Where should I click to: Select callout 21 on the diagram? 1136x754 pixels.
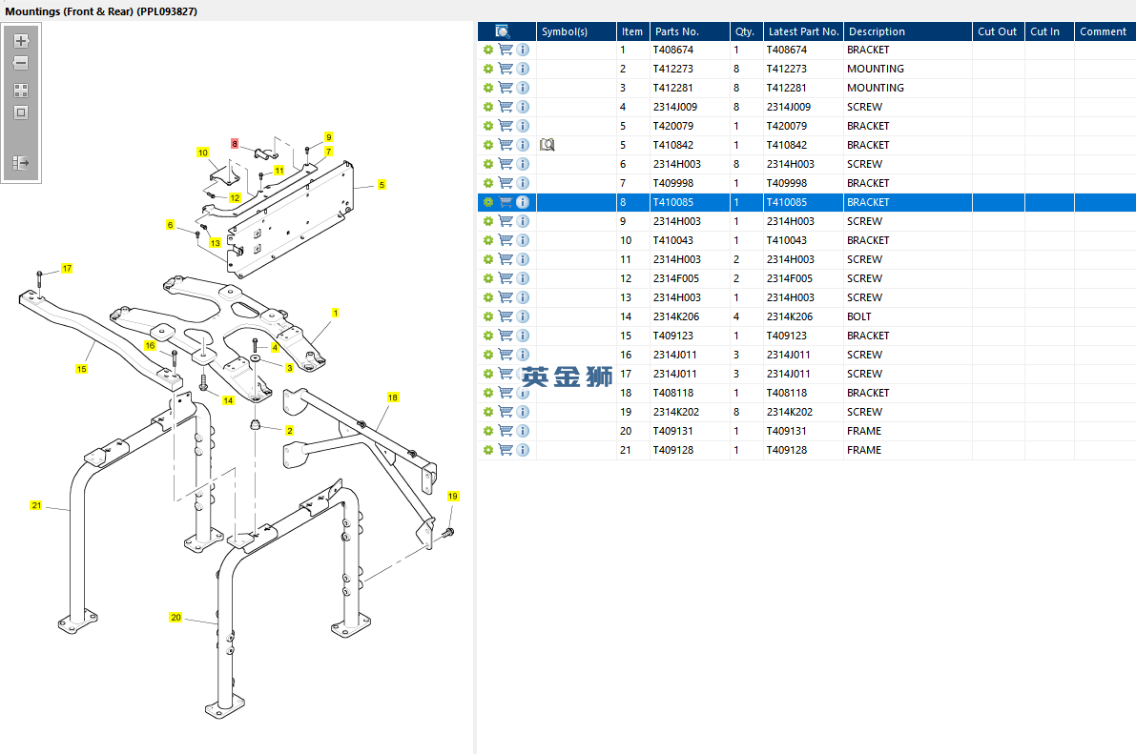point(36,505)
